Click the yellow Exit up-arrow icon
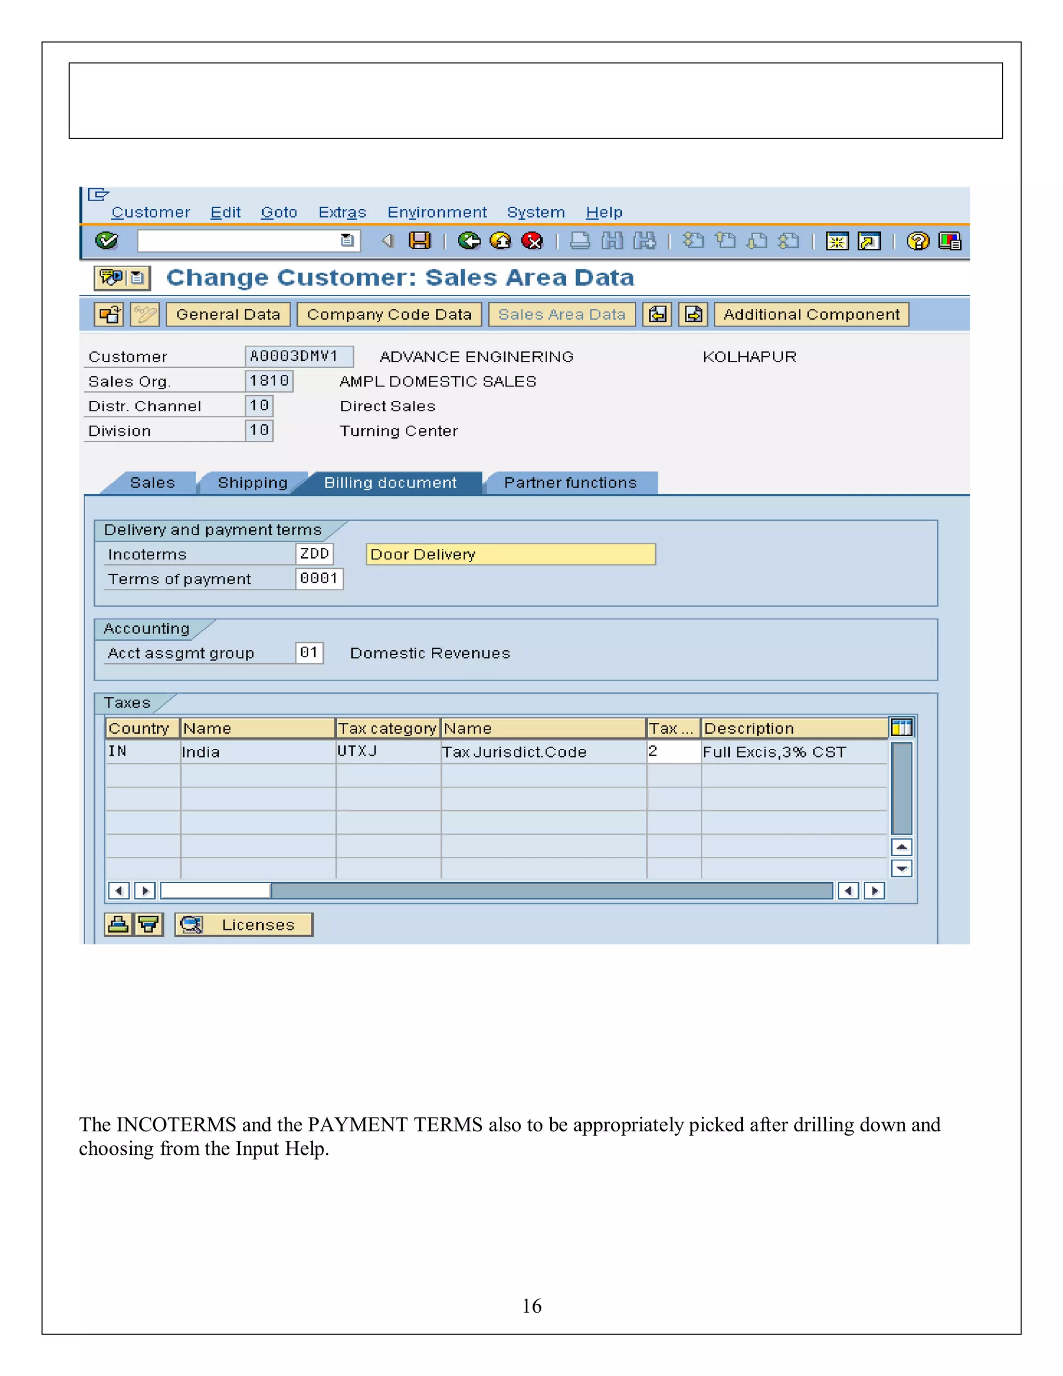The width and height of the screenshot is (1063, 1376). [x=501, y=241]
